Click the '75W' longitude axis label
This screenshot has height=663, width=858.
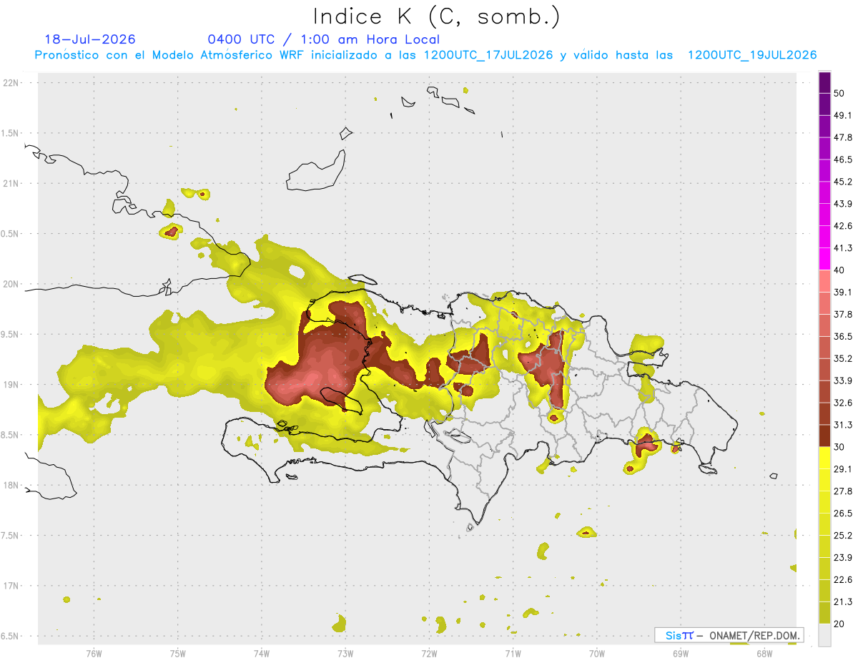click(x=178, y=654)
